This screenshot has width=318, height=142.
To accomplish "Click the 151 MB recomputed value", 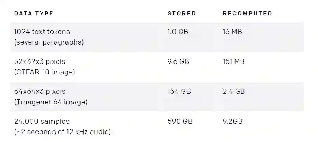I will coord(233,61).
